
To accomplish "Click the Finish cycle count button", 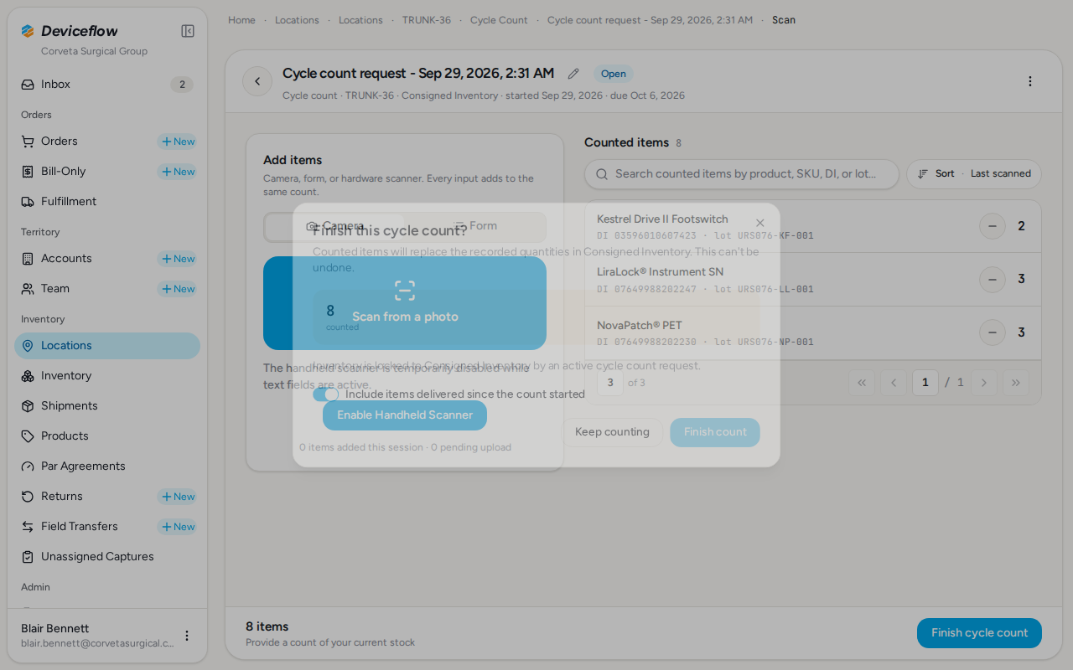I will (x=979, y=633).
